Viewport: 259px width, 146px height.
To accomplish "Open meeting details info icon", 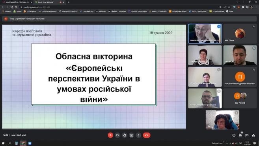I will [234, 135].
